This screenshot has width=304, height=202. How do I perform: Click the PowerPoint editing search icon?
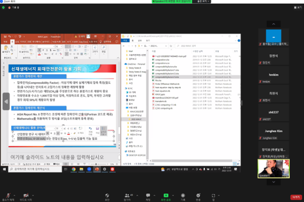click(103, 48)
